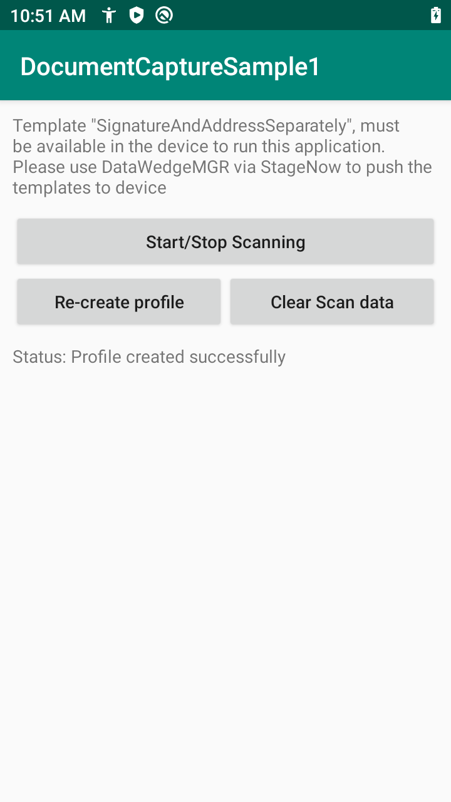Tap the DocumentCaptureSample1 app title
This screenshot has height=802, width=451.
tap(170, 66)
